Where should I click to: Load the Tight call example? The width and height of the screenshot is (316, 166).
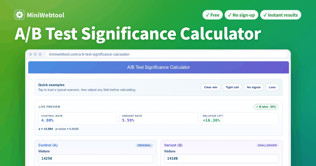pos(232,87)
